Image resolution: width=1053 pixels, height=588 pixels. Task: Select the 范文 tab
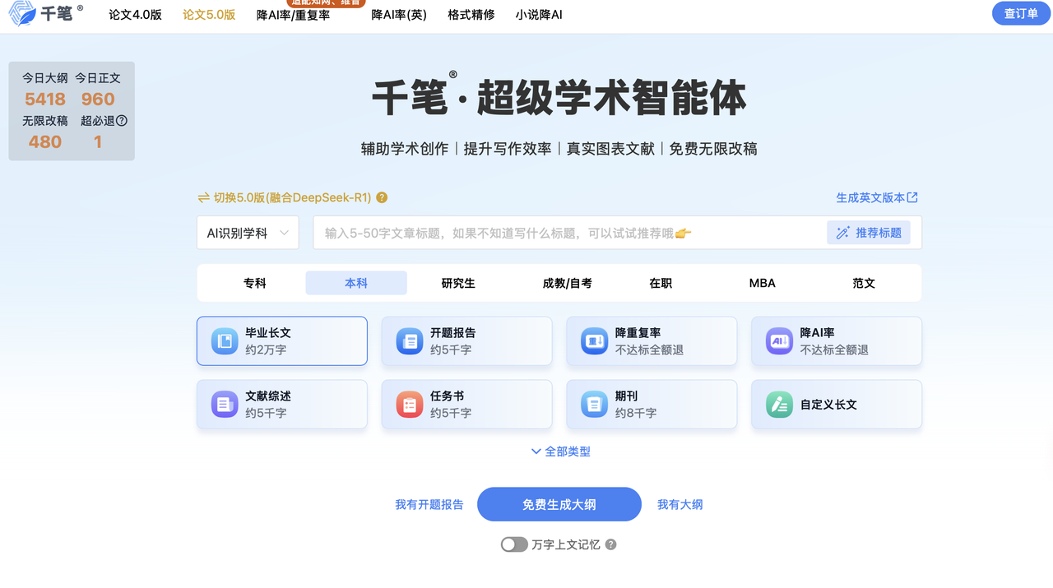coord(864,283)
